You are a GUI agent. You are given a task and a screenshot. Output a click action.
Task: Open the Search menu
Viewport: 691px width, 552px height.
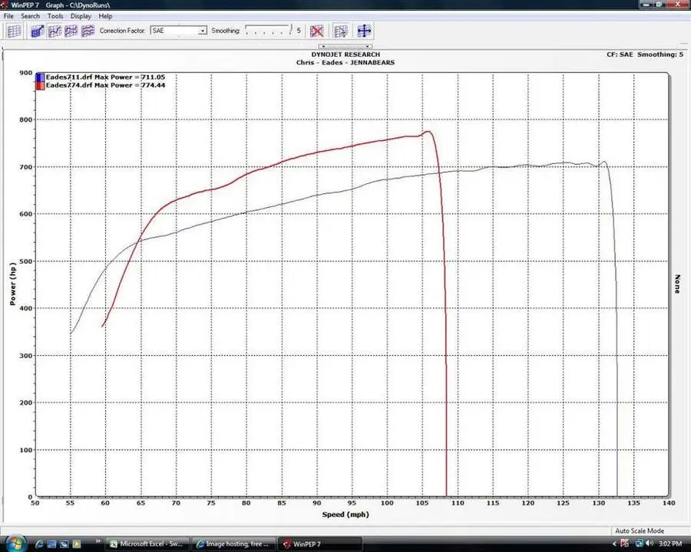(31, 16)
